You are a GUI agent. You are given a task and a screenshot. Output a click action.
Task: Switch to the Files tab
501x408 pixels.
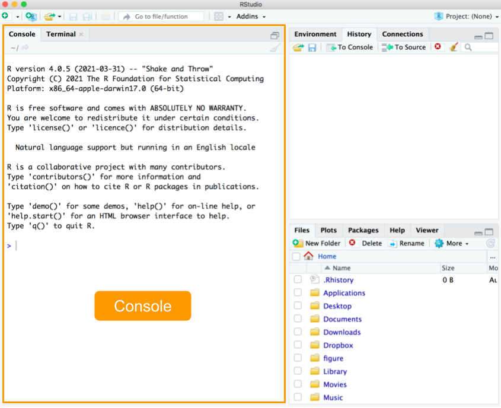(x=302, y=230)
